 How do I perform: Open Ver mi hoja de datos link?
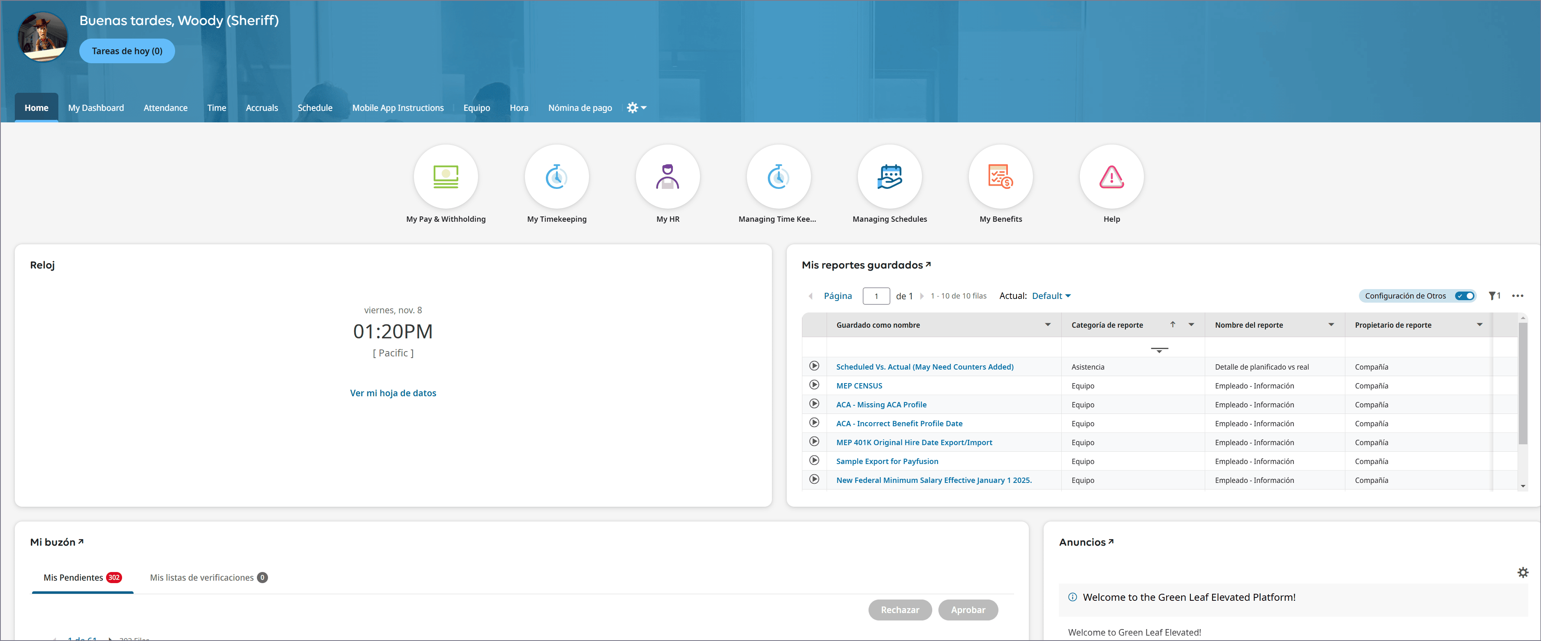[393, 393]
